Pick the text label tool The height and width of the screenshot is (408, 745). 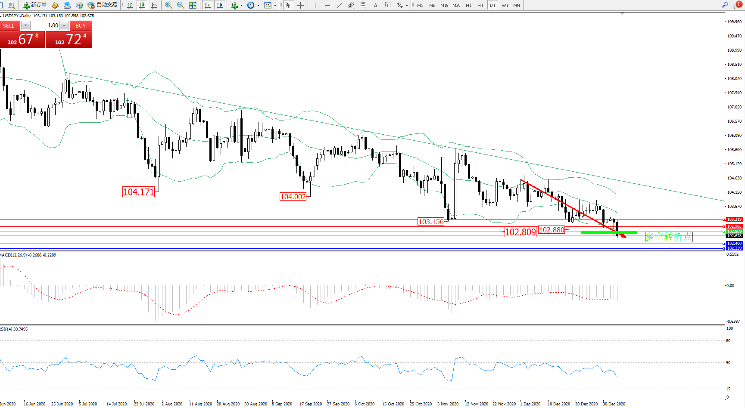387,5
